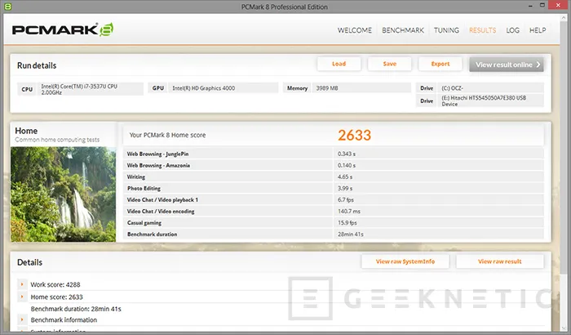Click the Export button
Viewport: 571px width, 335px height.
440,64
